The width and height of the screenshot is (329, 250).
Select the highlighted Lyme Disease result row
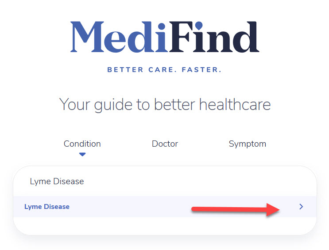(x=165, y=207)
